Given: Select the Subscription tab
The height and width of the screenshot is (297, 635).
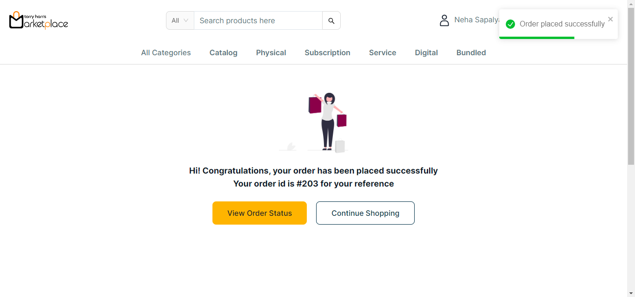Looking at the screenshot, I should coord(327,53).
